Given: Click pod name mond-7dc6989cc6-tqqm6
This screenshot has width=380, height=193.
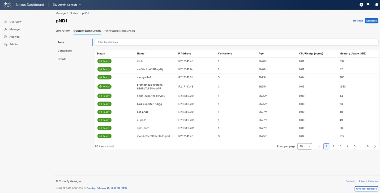Looking at the screenshot, I should [x=153, y=136].
